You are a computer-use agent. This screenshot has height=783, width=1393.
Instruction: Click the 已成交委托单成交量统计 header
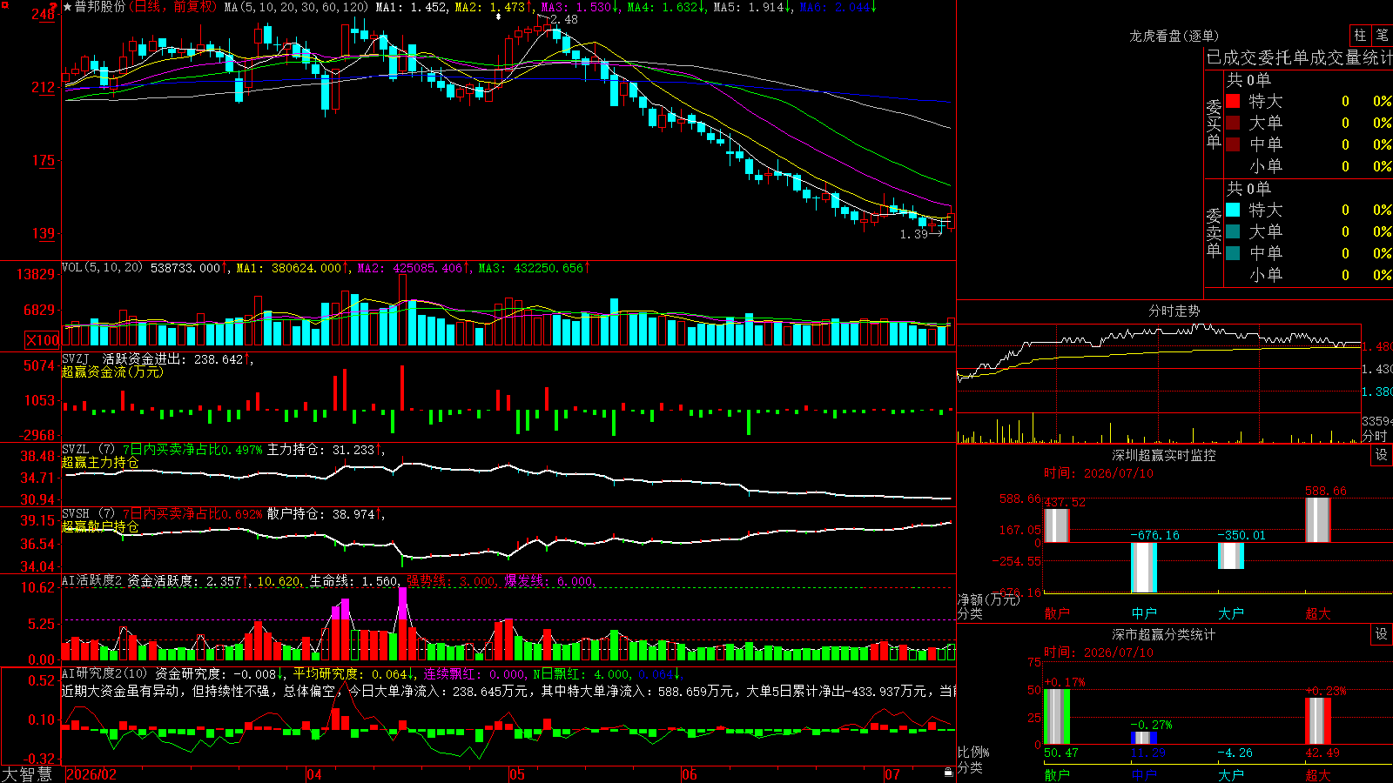click(x=1299, y=57)
